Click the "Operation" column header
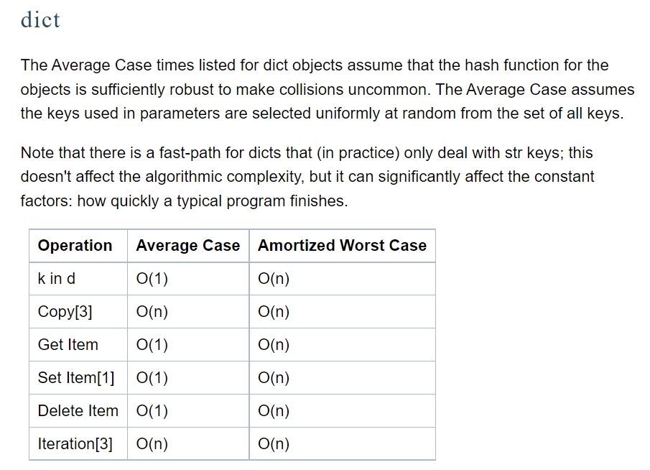 pyautogui.click(x=75, y=246)
